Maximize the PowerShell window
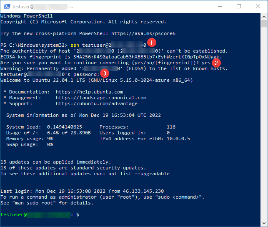The height and width of the screenshot is (227, 268). tap(239, 6)
